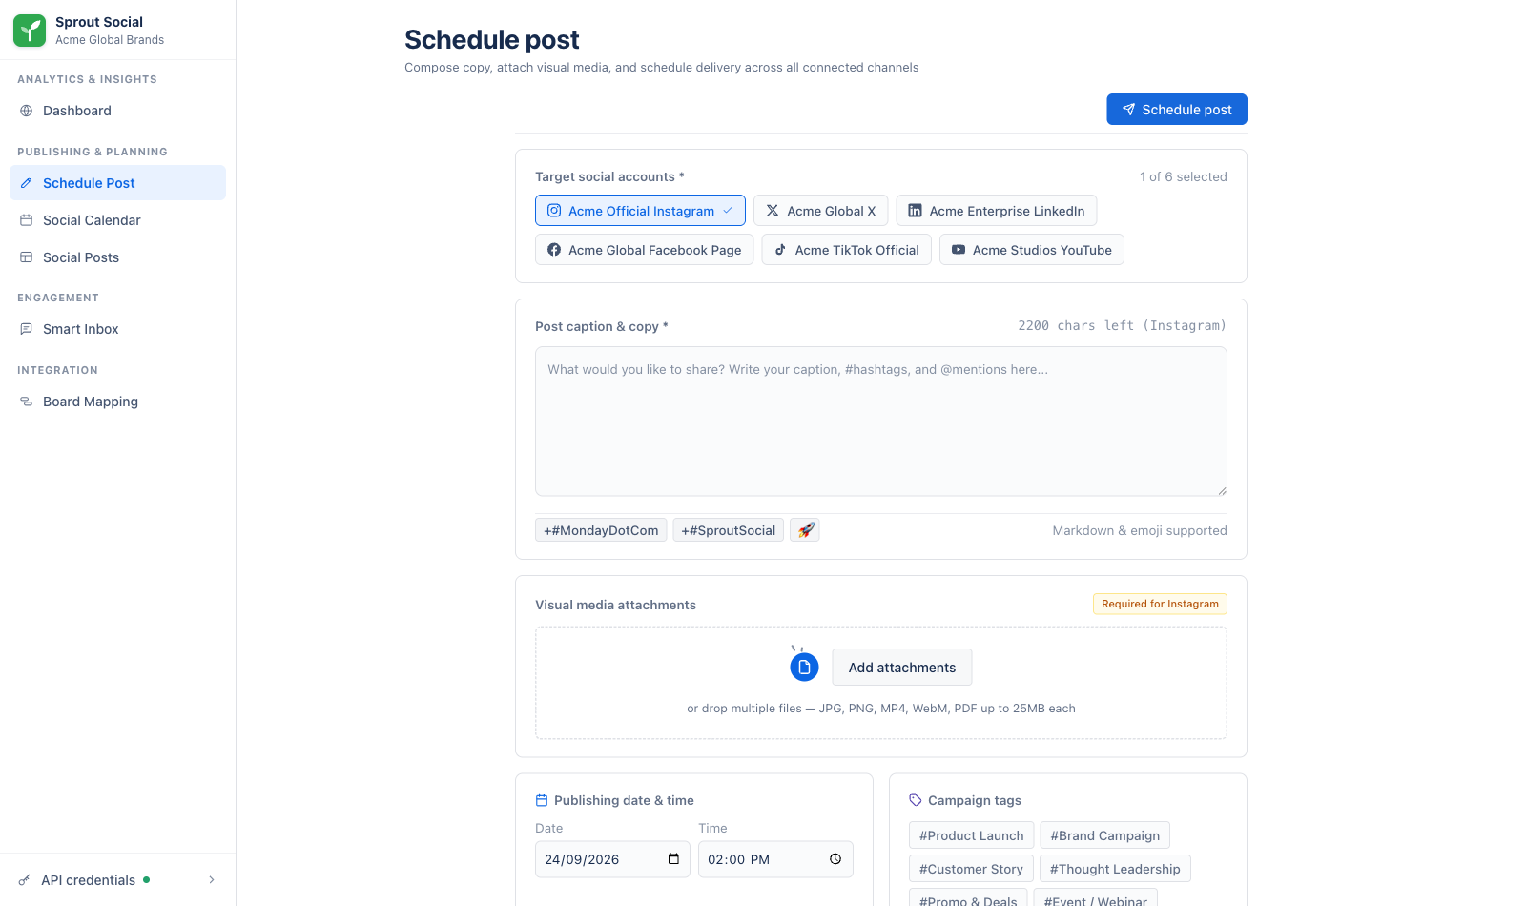Open the Smart Inbox

point(117,329)
